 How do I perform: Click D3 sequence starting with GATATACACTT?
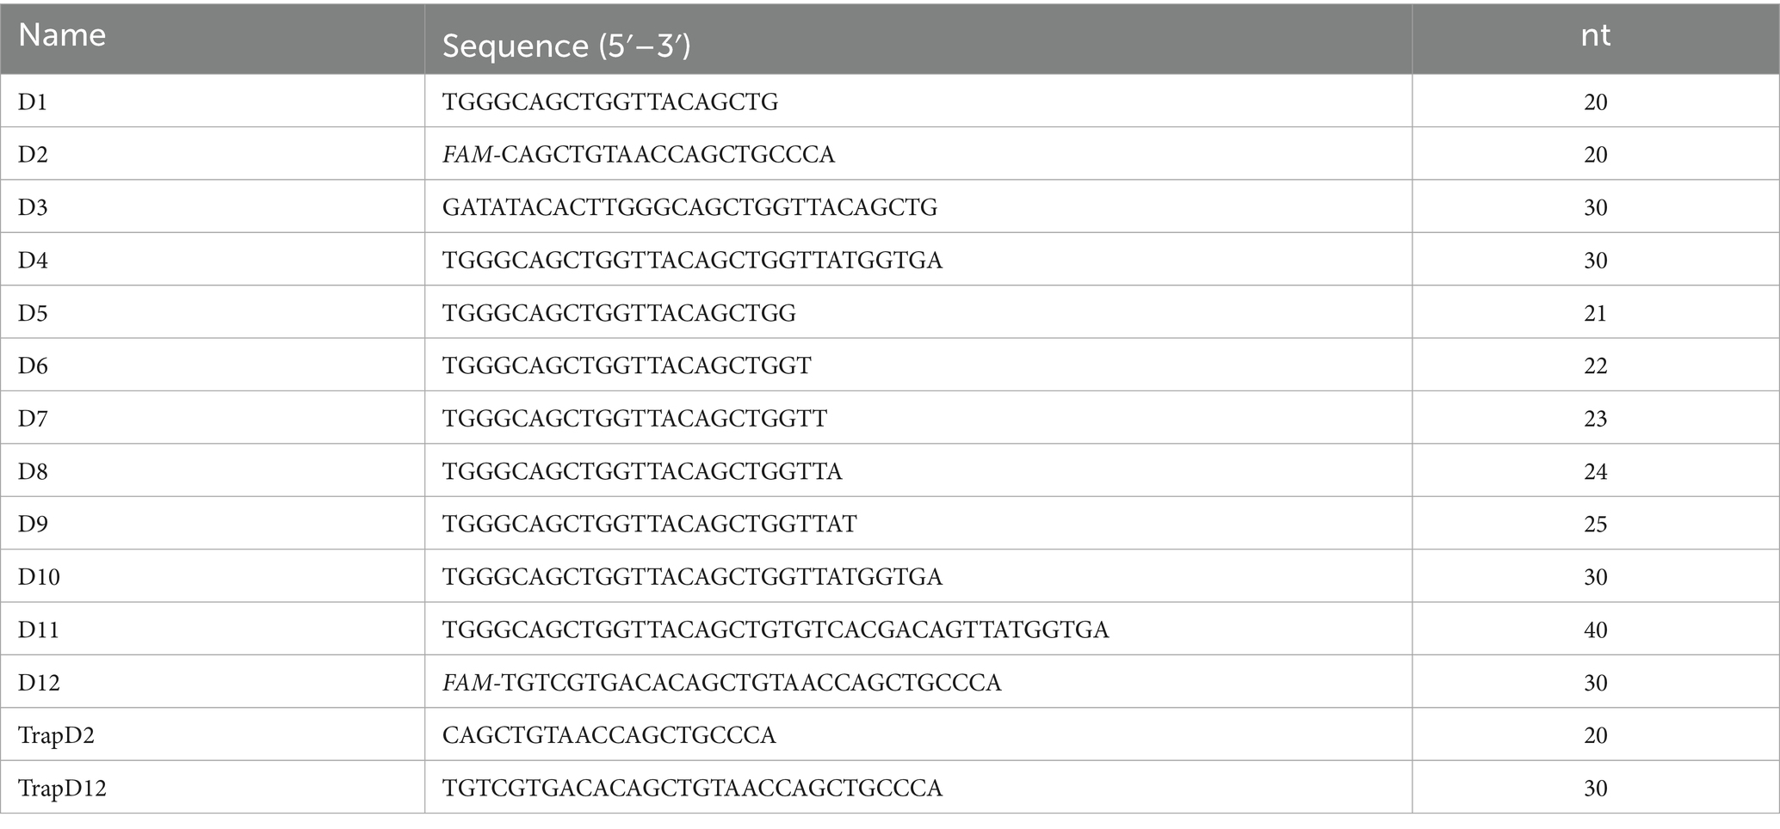[689, 207]
